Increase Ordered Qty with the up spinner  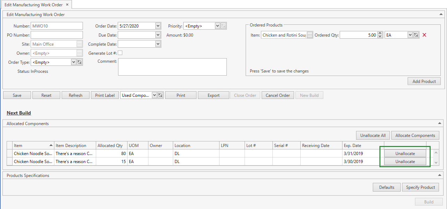(380, 33)
